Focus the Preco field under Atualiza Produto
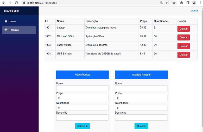Image resolution: width=203 pixels, height=132 pixels. pos(141,98)
